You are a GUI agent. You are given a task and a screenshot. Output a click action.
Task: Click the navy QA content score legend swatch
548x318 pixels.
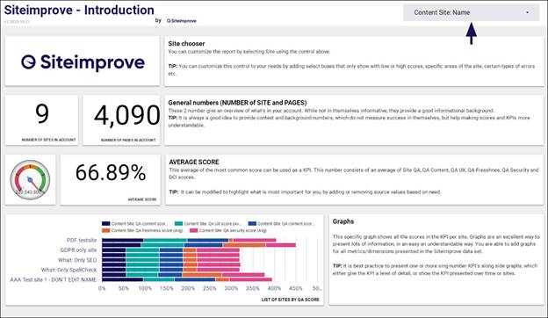click(x=105, y=224)
